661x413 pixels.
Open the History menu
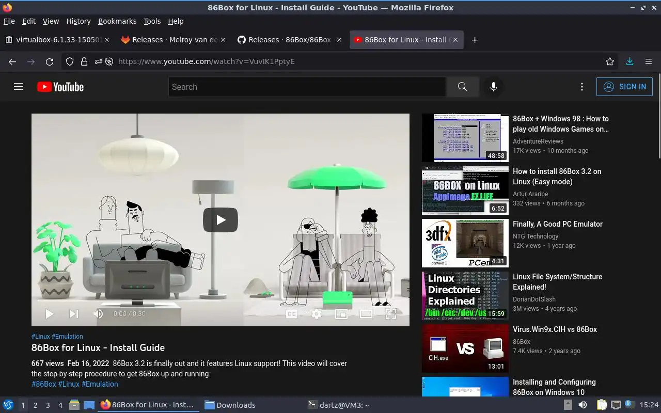pos(78,21)
